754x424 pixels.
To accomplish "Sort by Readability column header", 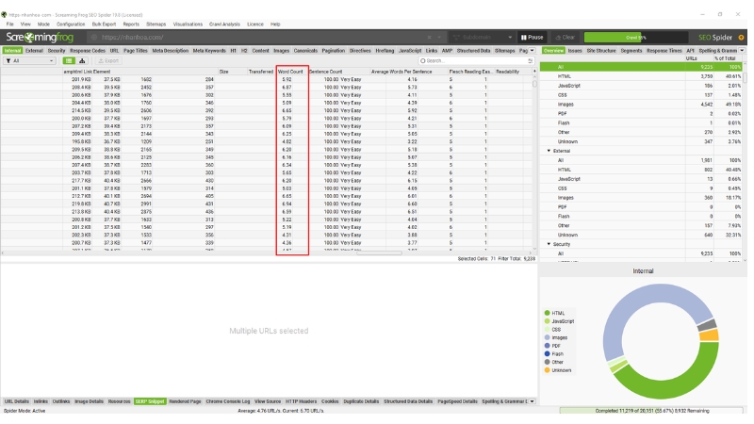I will coord(508,72).
